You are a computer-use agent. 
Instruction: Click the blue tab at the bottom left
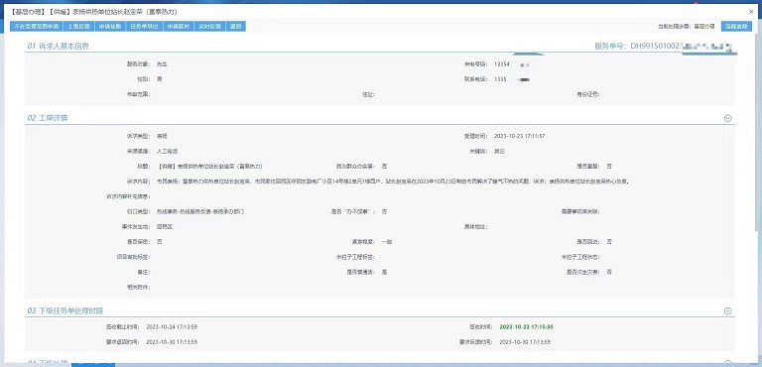click(93, 364)
